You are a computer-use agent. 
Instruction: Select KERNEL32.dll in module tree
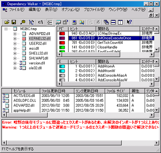40,39
